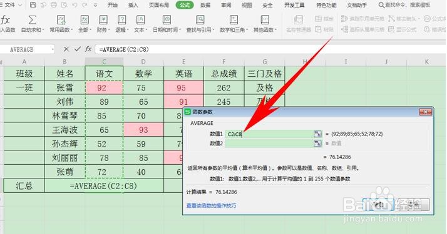Open the quick access toolbar customize arrow
The width and height of the screenshot is (447, 234).
[95, 5]
